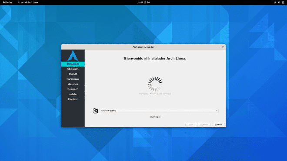Select the Usuarios step in sidebar
Screen dimensions: 287x161
pyautogui.click(x=73, y=84)
